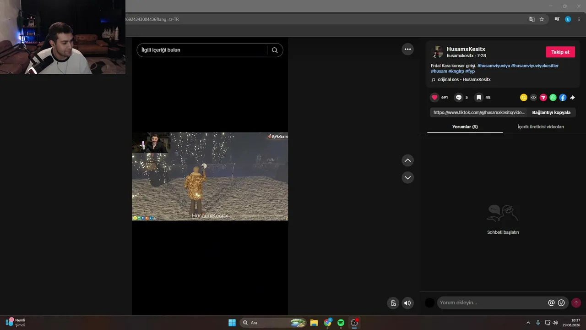This screenshot has height=330, width=586.
Task: Switch to Chrome in the taskbar
Action: (x=327, y=323)
